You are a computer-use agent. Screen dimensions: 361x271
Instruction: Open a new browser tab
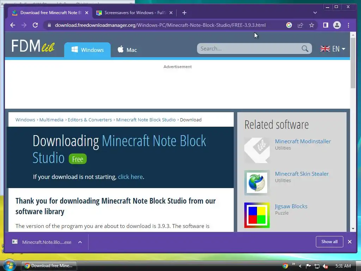coord(184,13)
